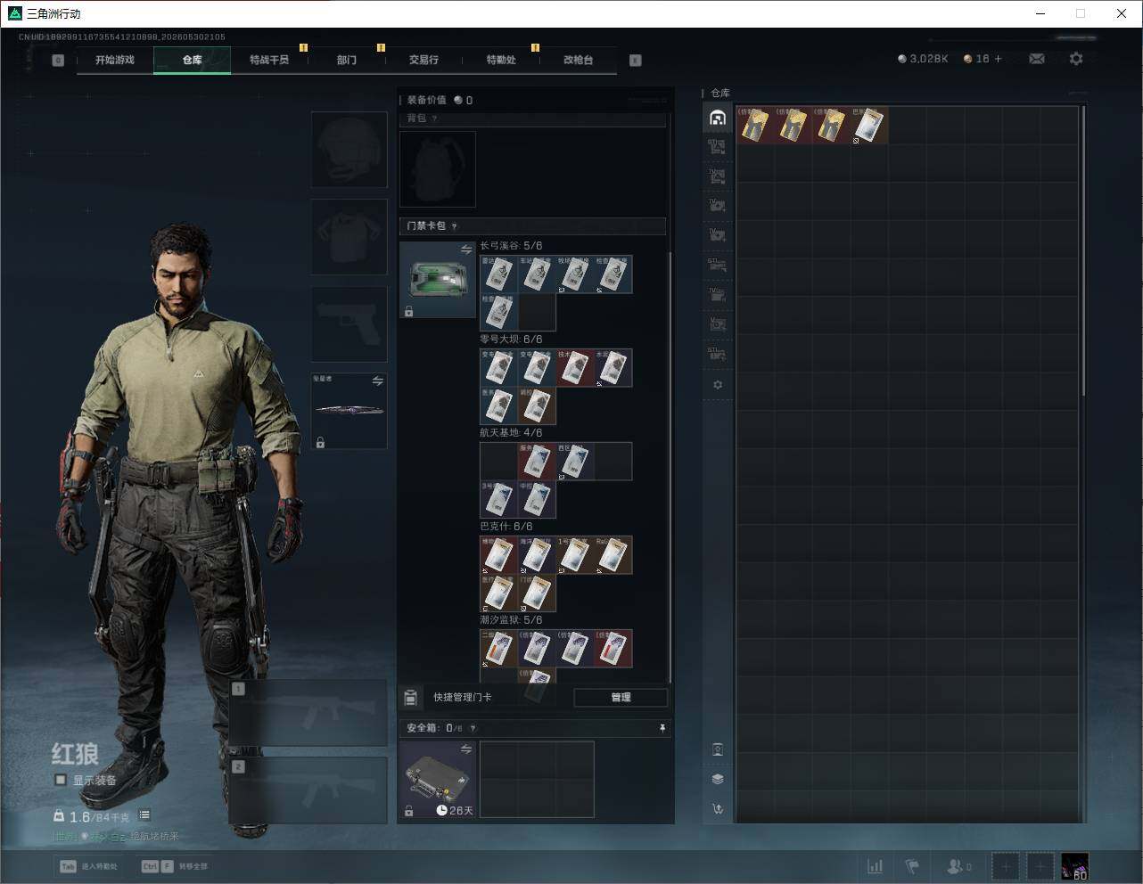Viewport: 1143px width, 884px height.
Task: Click primary weapon slot 2
Action: [308, 790]
